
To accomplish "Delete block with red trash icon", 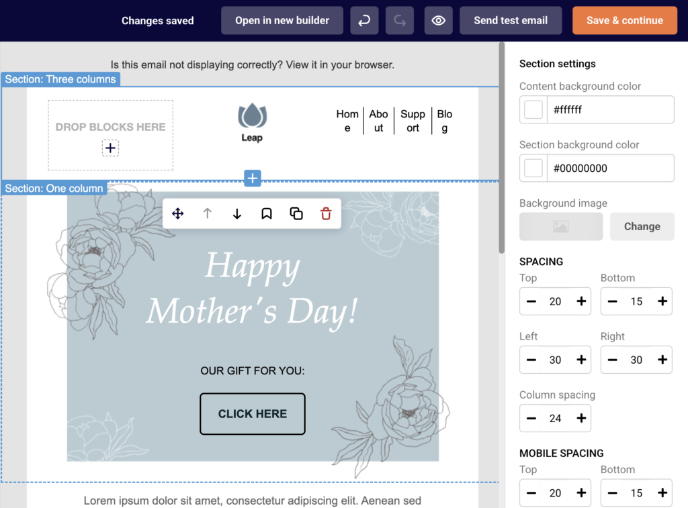I will pos(326,213).
